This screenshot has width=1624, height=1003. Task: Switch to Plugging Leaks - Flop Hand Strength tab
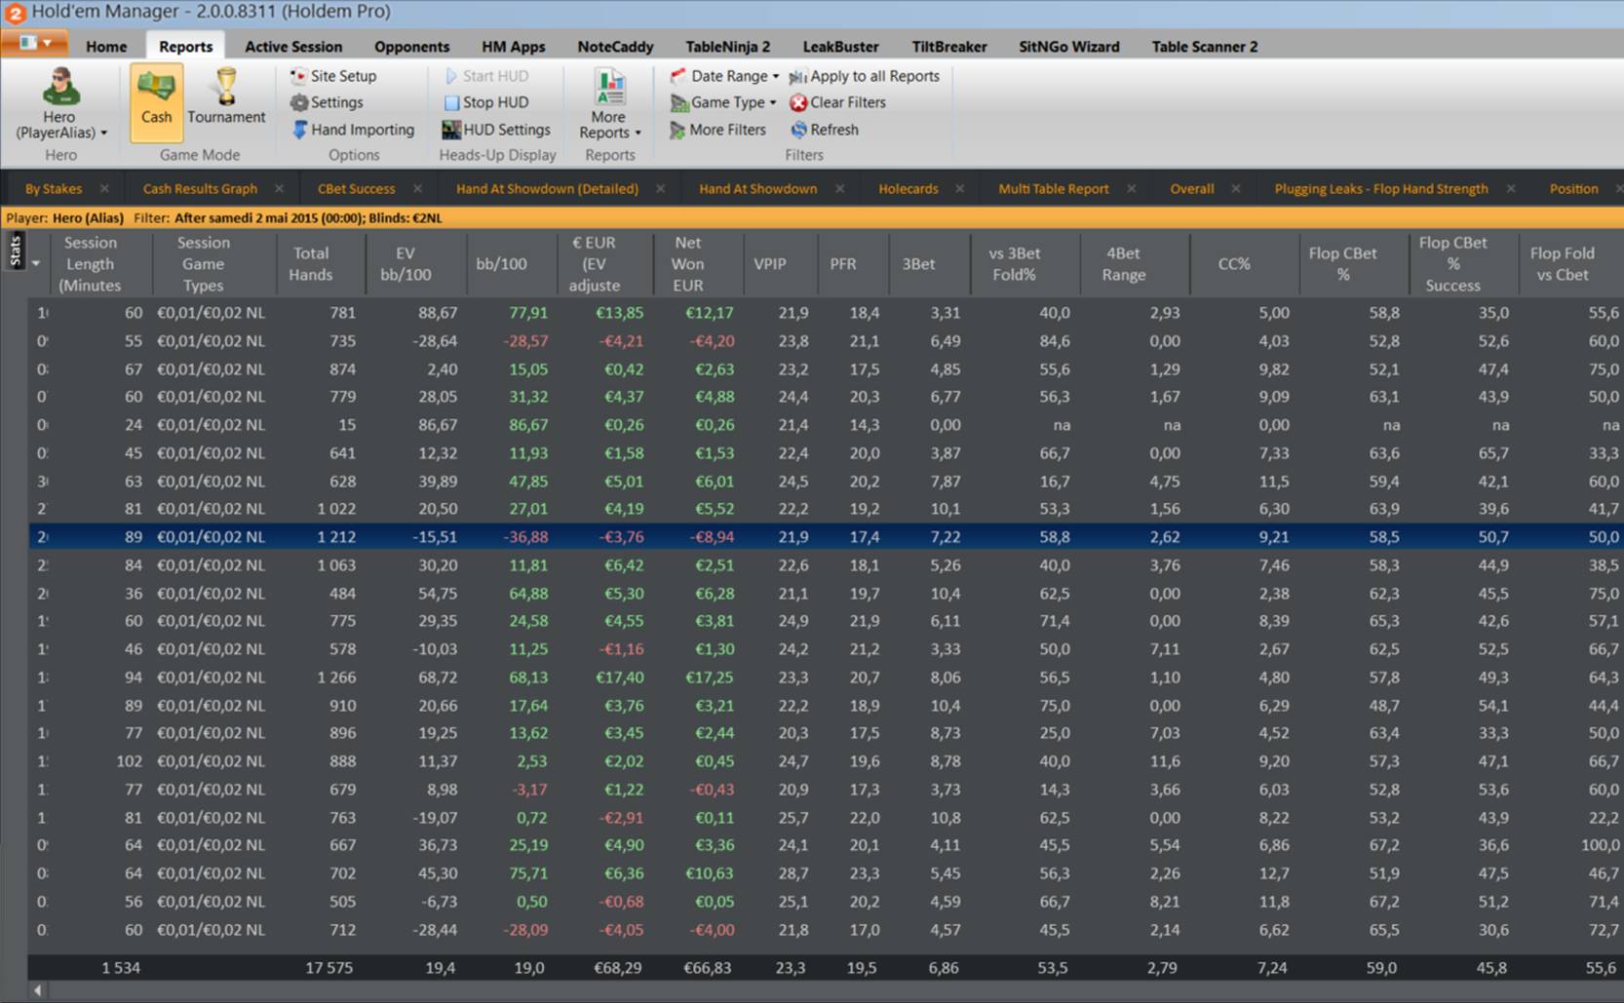[x=1381, y=189]
